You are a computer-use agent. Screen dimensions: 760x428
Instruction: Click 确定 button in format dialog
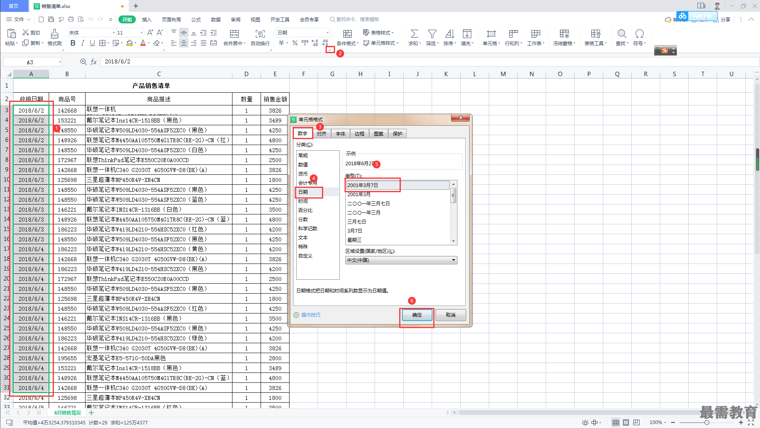417,315
